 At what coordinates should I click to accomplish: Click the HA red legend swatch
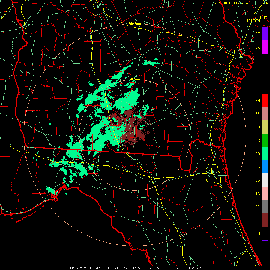[265, 100]
